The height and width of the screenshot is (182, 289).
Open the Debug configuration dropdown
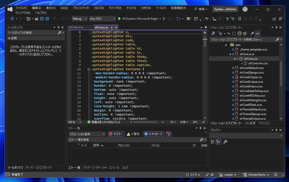79,19
